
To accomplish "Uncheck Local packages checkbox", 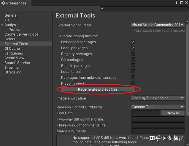I will pyautogui.click(x=133, y=48).
